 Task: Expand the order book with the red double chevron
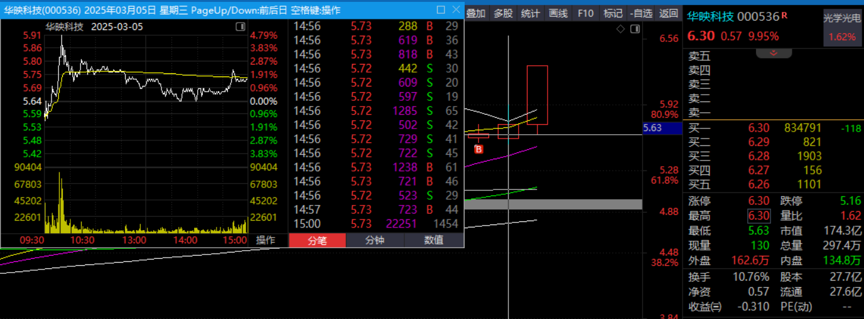pos(774,53)
